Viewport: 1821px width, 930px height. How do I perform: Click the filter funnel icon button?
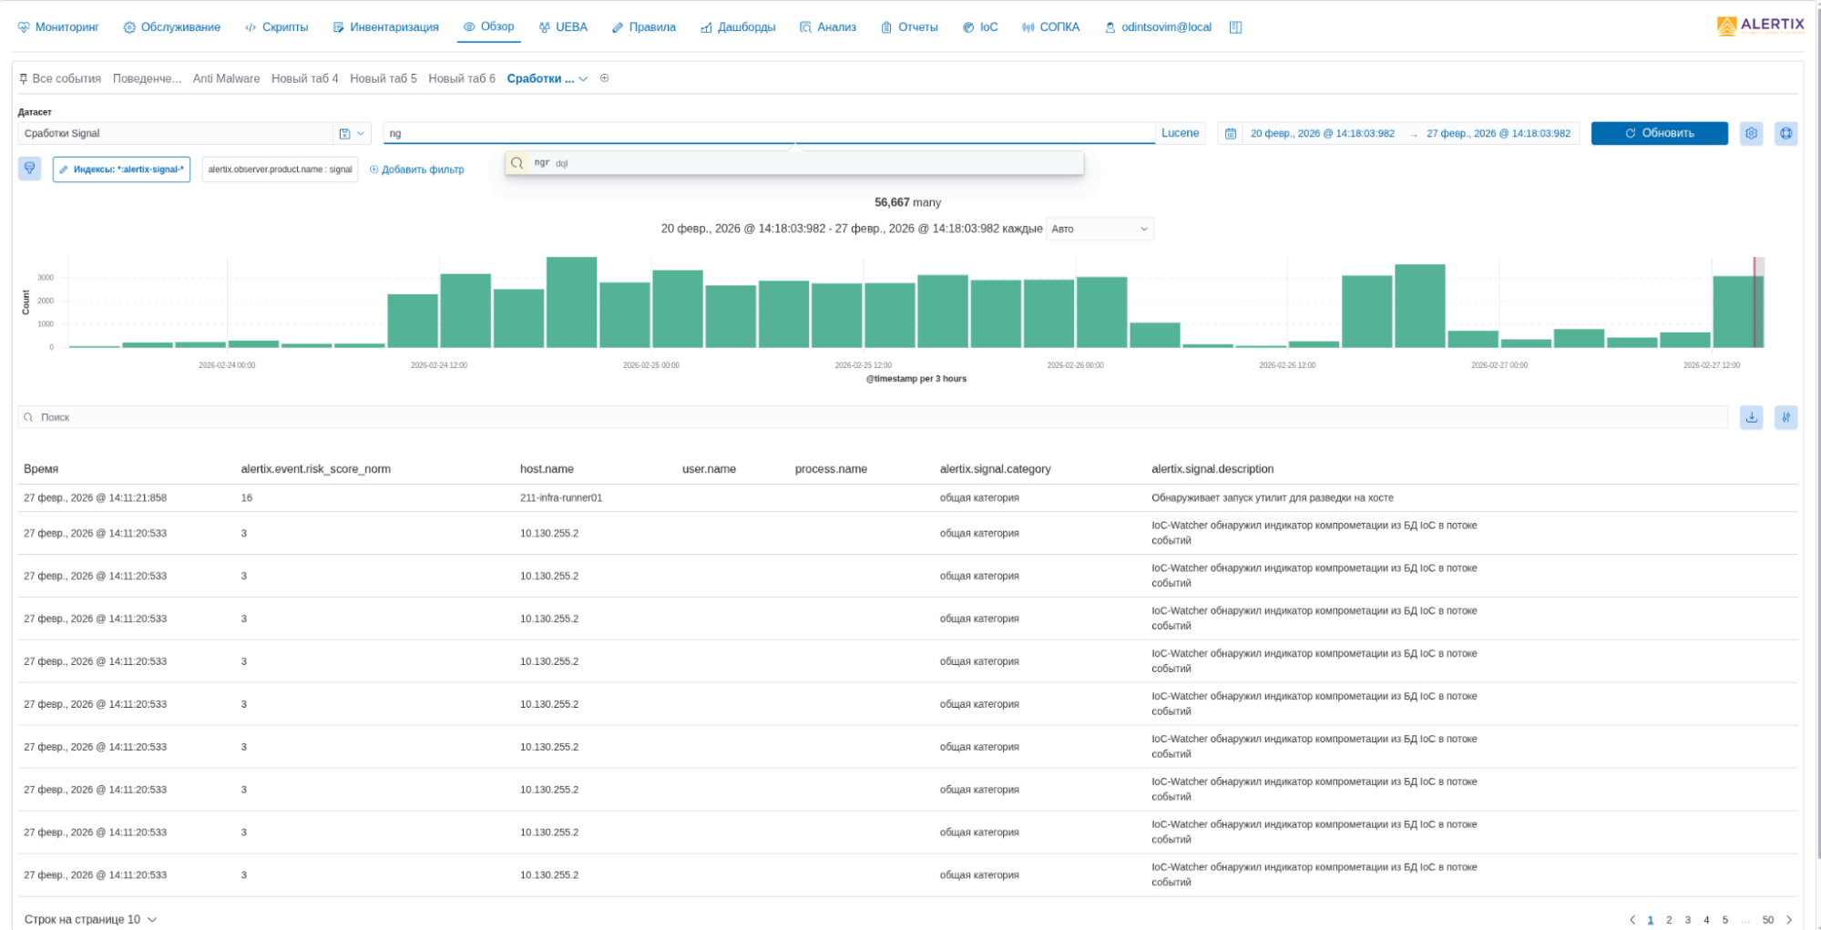pyautogui.click(x=29, y=169)
